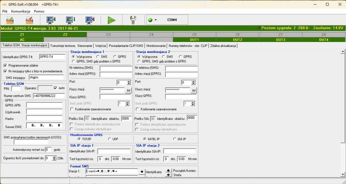
Task: Click the green connection status indicator
Action: coord(150,20)
